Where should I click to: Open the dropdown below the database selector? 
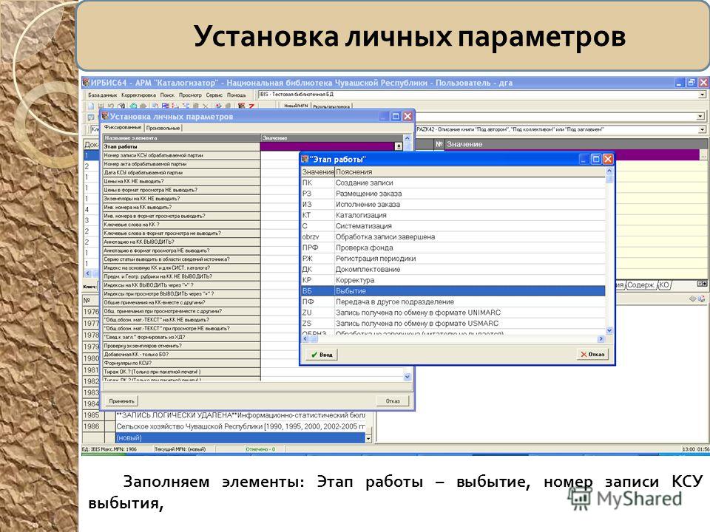(x=700, y=116)
